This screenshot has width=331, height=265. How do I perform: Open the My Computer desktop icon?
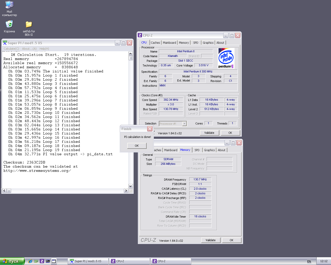[10, 8]
